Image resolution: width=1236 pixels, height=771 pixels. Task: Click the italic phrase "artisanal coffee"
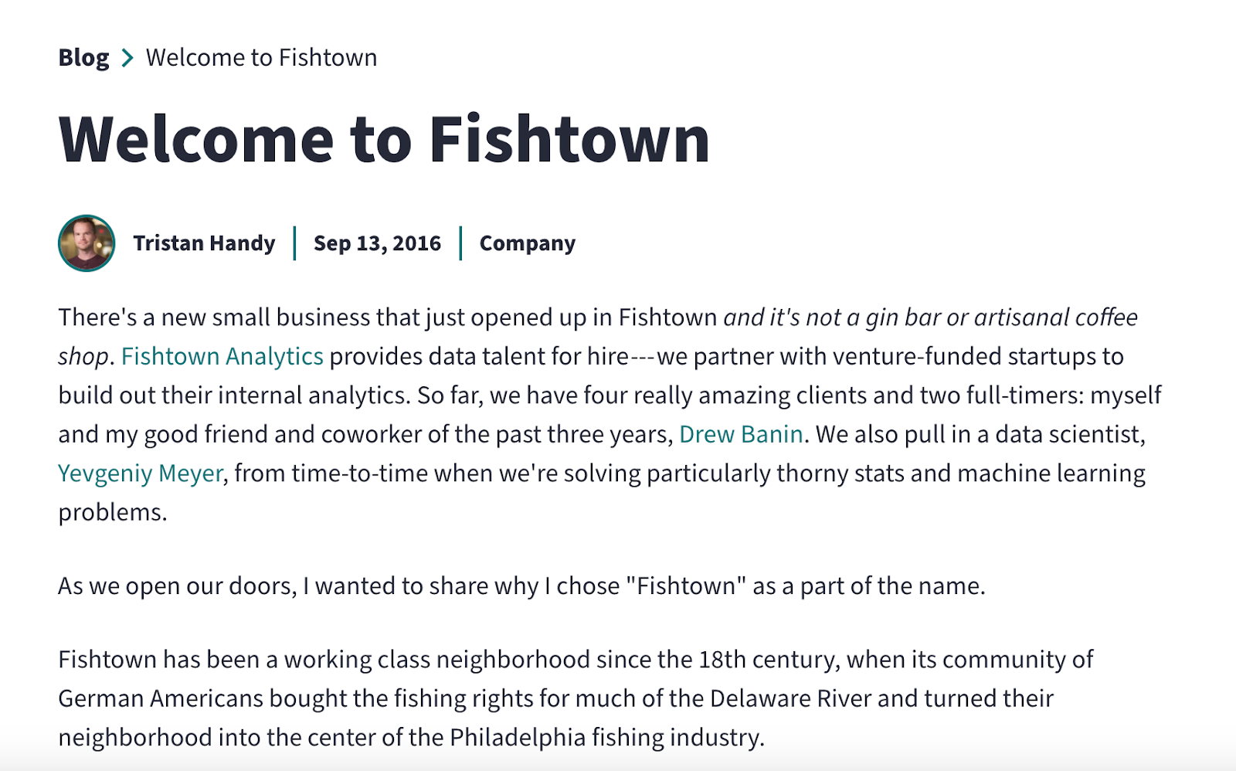(x=1055, y=318)
